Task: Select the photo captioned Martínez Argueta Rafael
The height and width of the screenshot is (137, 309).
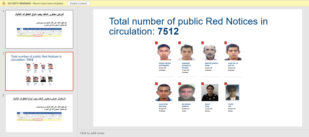Action: [x=210, y=52]
